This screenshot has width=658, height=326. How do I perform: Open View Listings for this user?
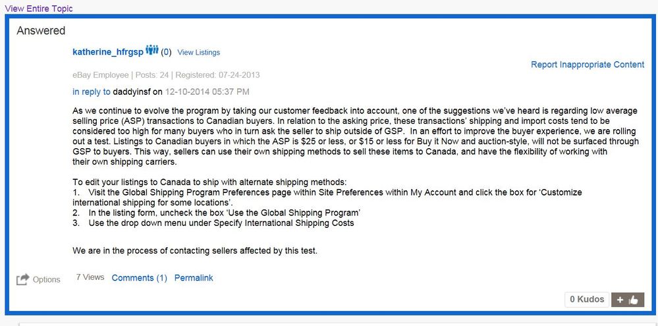[198, 53]
